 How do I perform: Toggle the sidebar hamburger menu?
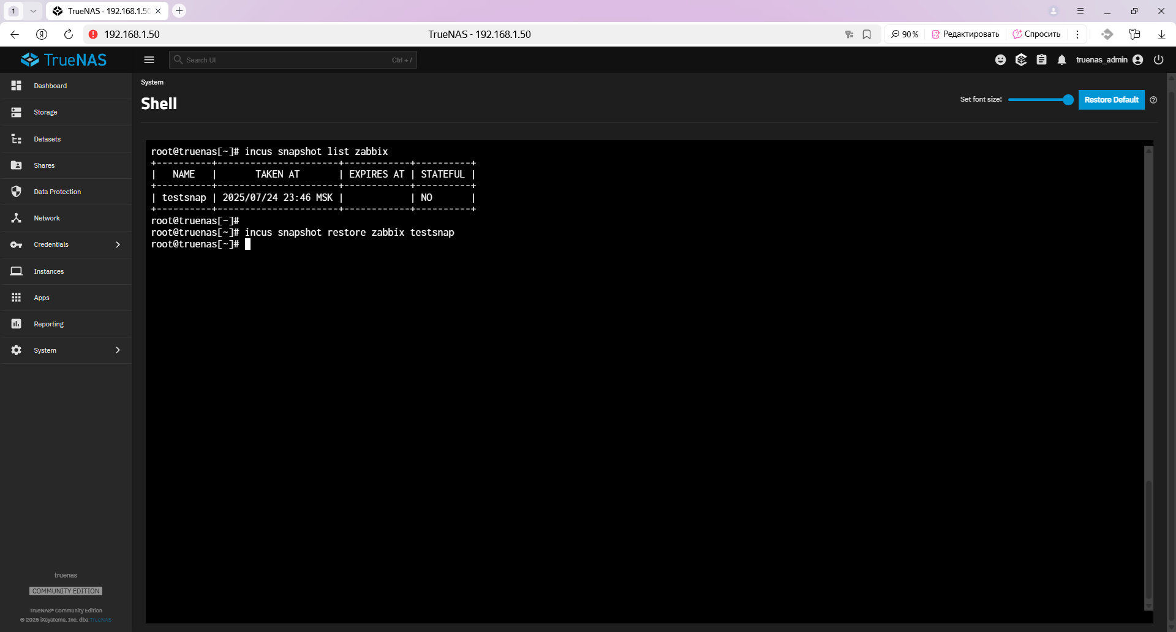coord(149,60)
